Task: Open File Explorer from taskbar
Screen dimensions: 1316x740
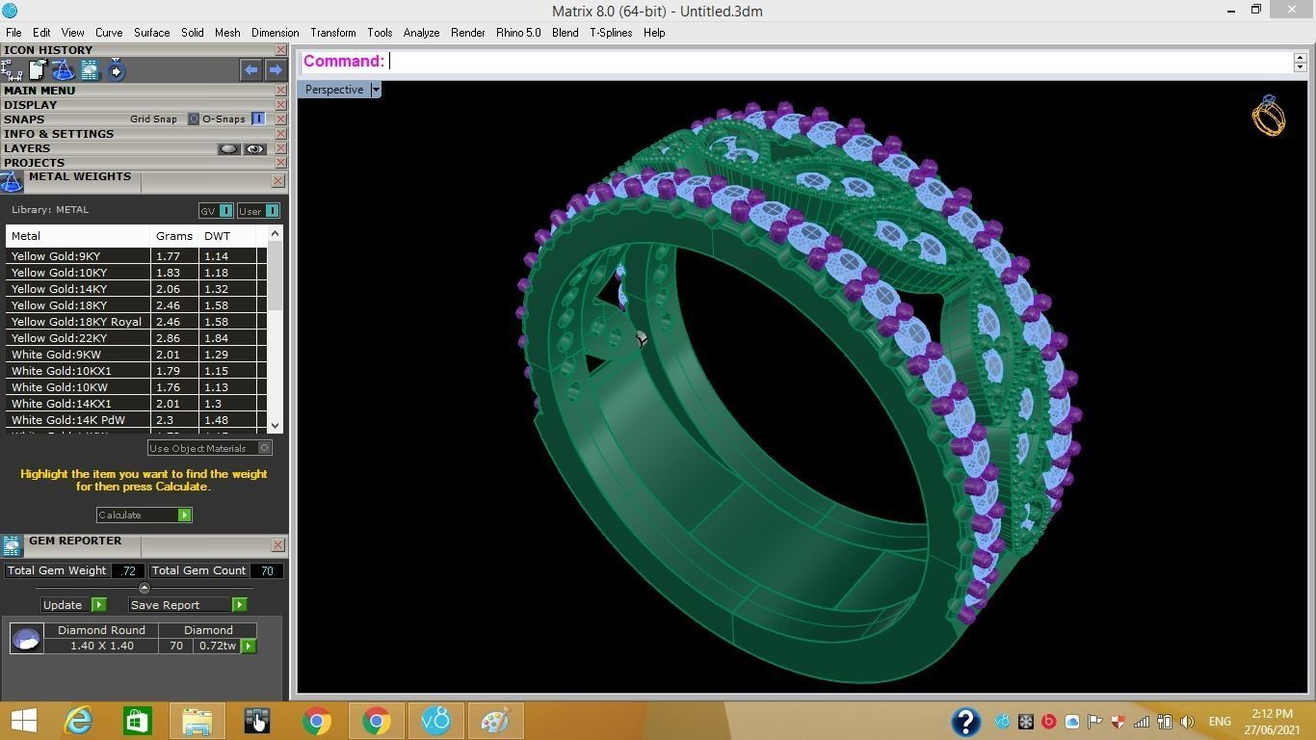Action: (197, 721)
